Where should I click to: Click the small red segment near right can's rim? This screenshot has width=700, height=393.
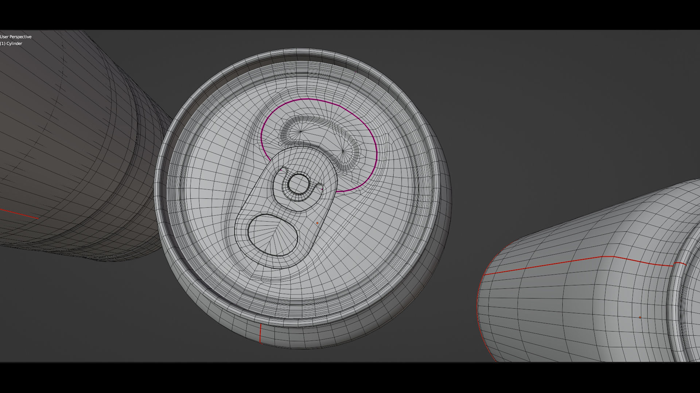pyautogui.click(x=680, y=263)
